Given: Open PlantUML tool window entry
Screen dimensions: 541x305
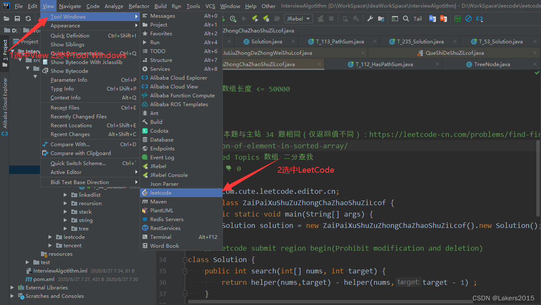Looking at the screenshot, I should [181, 210].
